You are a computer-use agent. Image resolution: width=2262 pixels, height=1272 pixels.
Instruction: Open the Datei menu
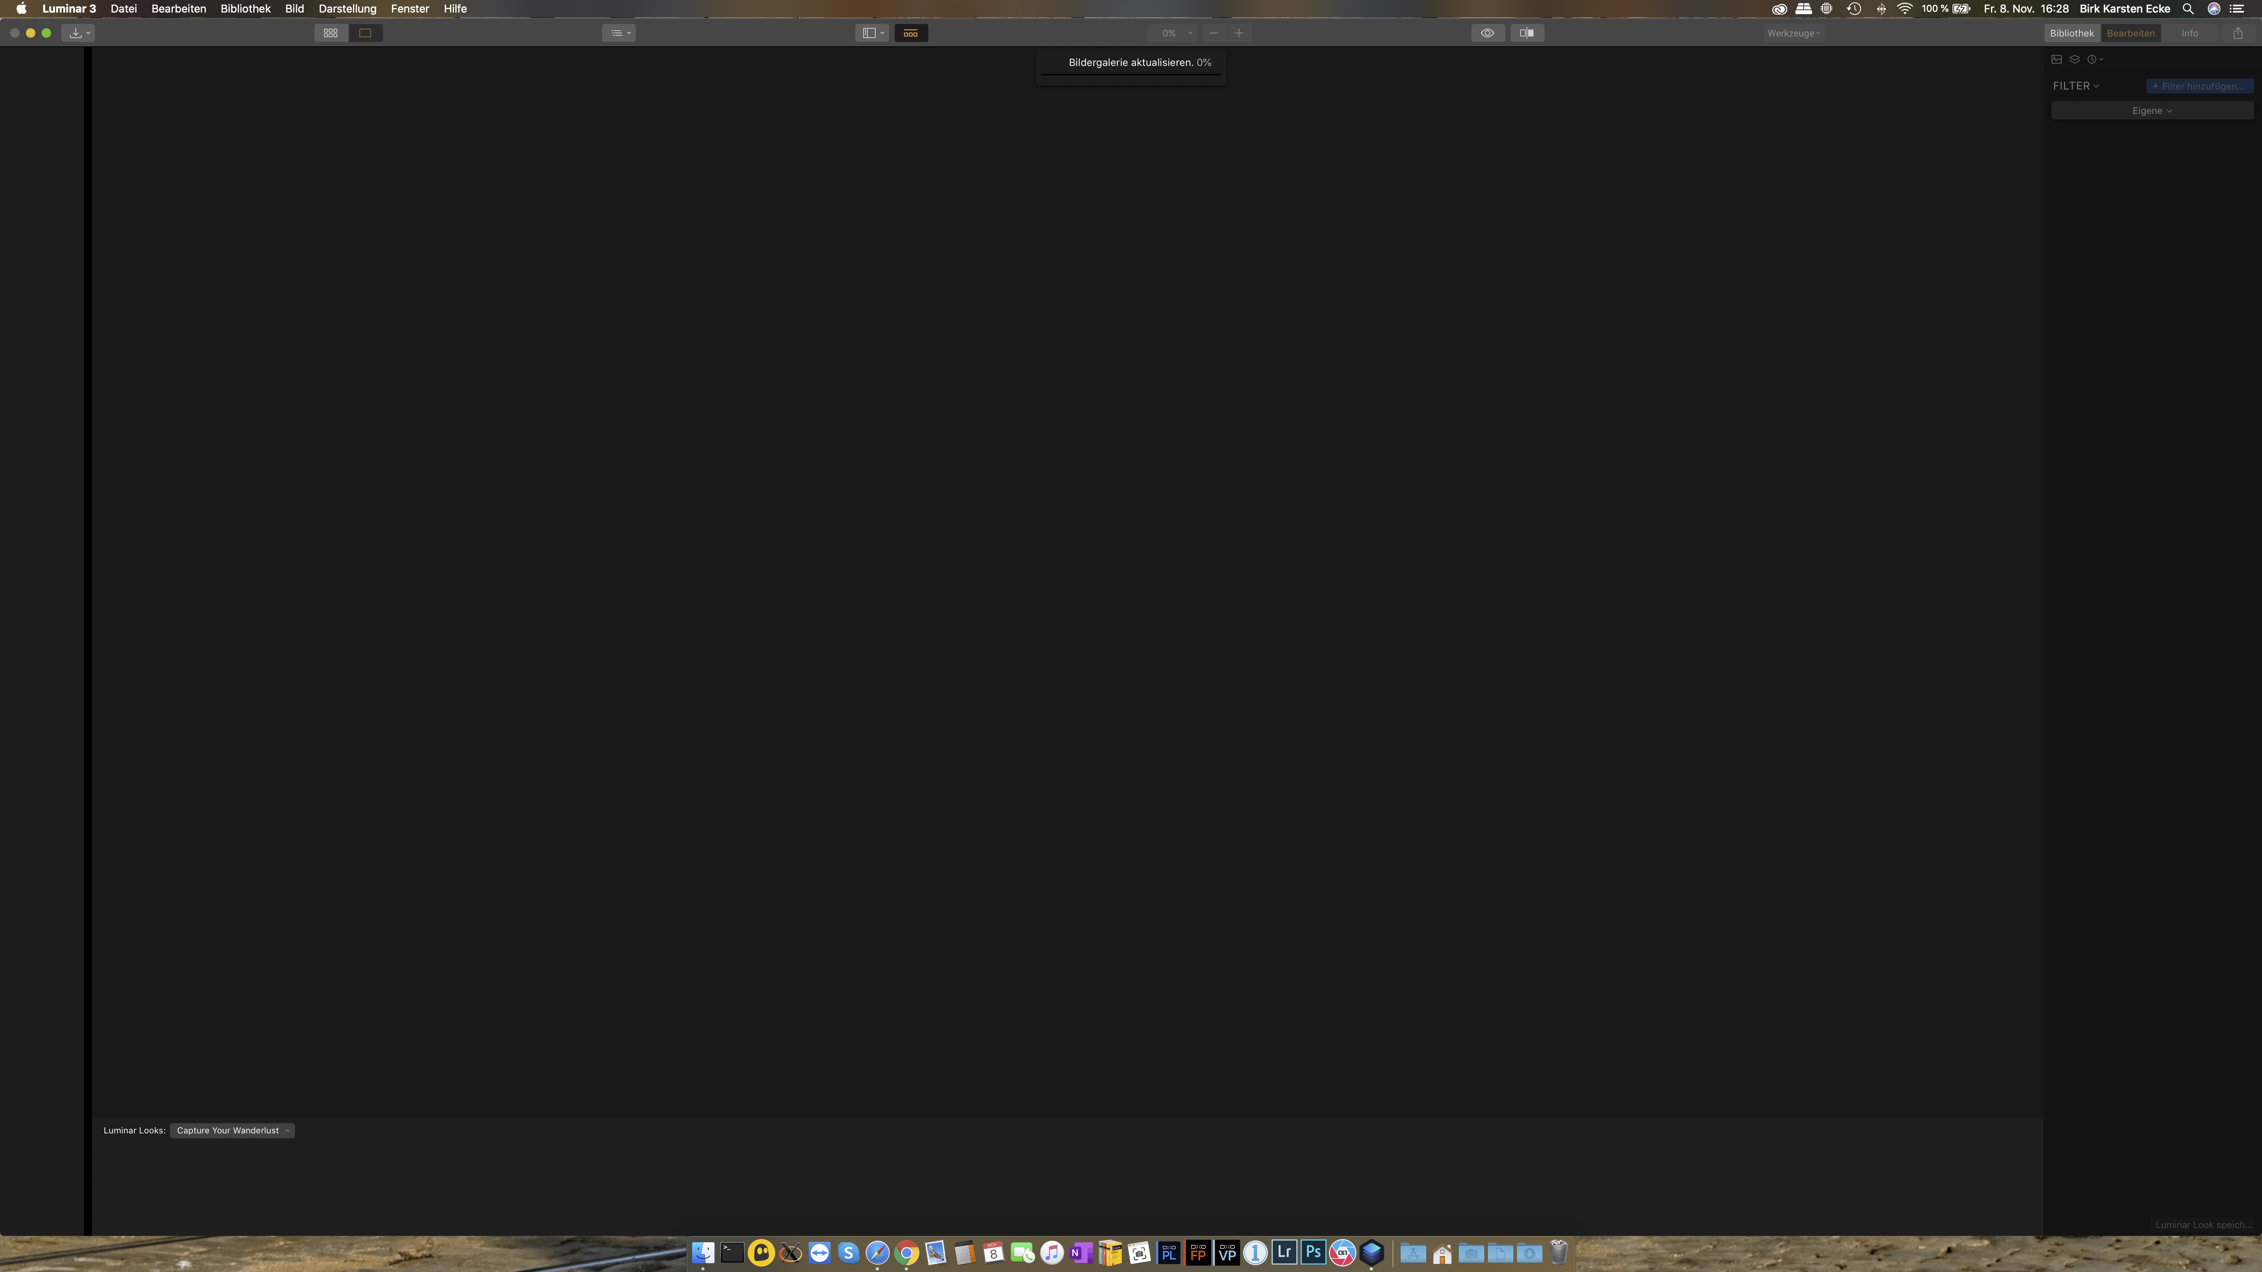[x=124, y=9]
